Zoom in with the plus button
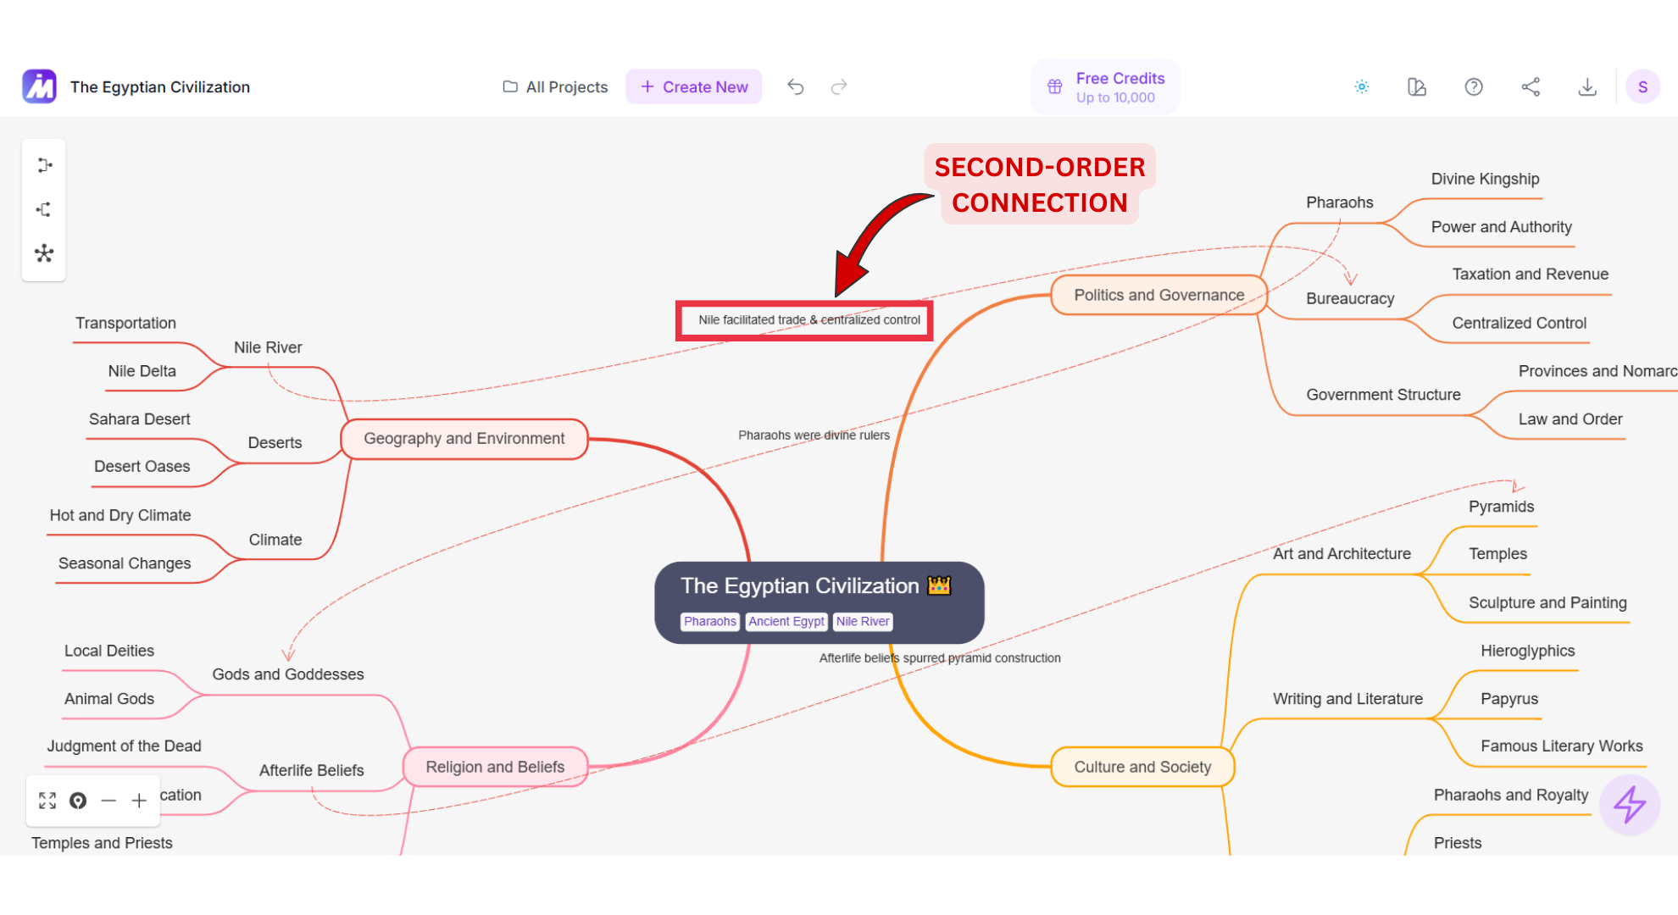 (139, 801)
